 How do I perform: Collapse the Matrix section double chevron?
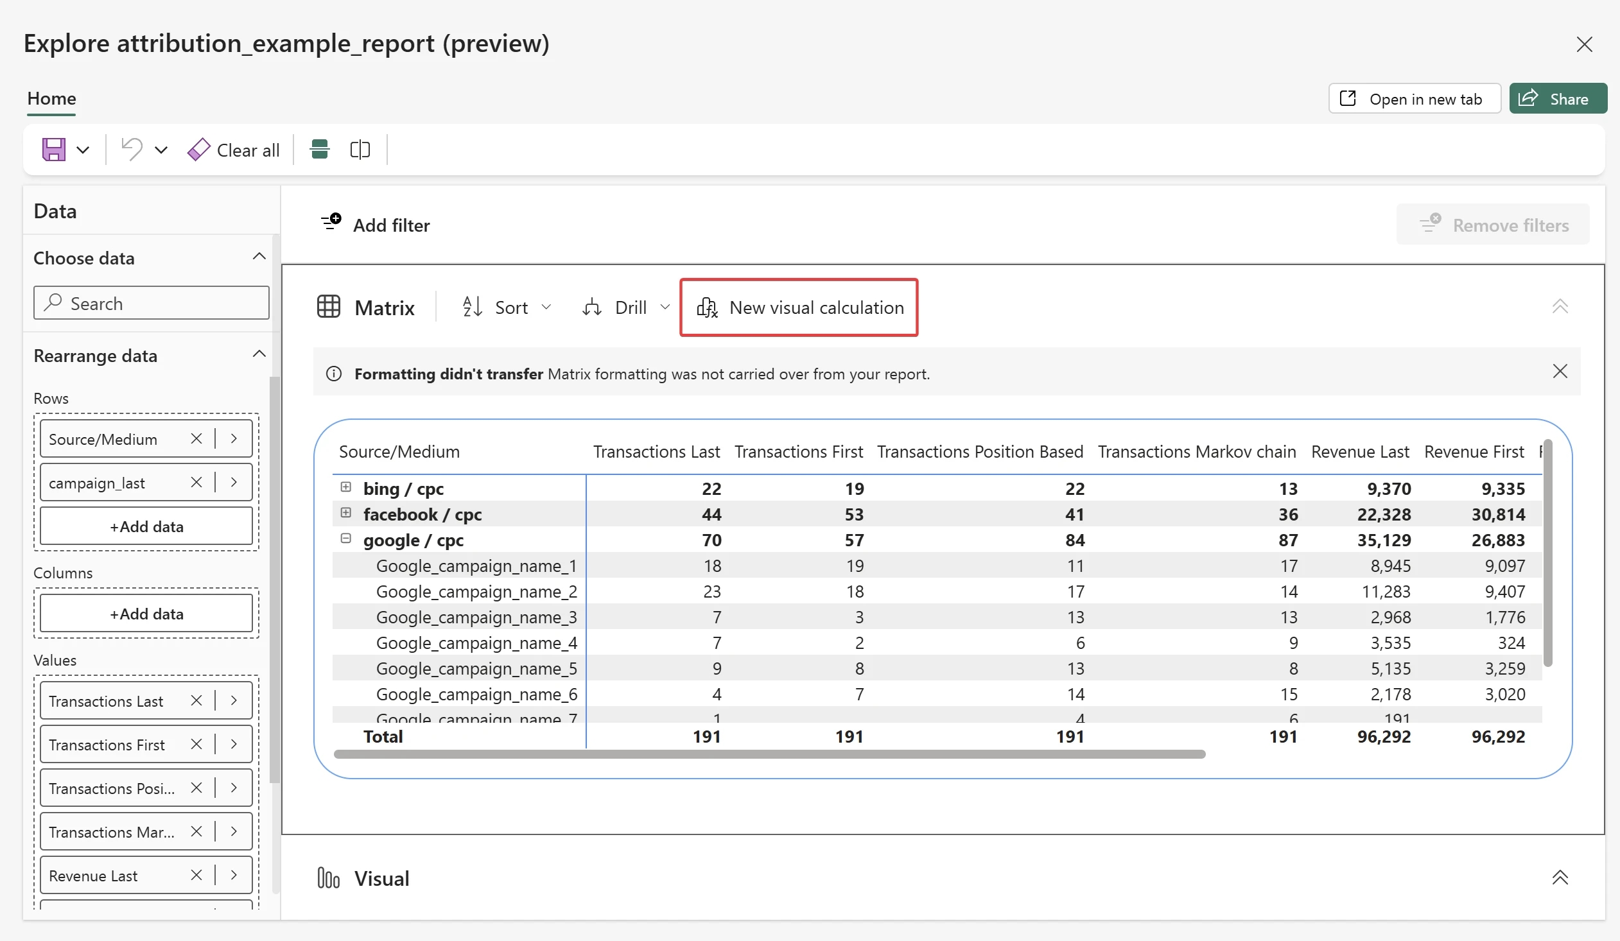coord(1560,307)
